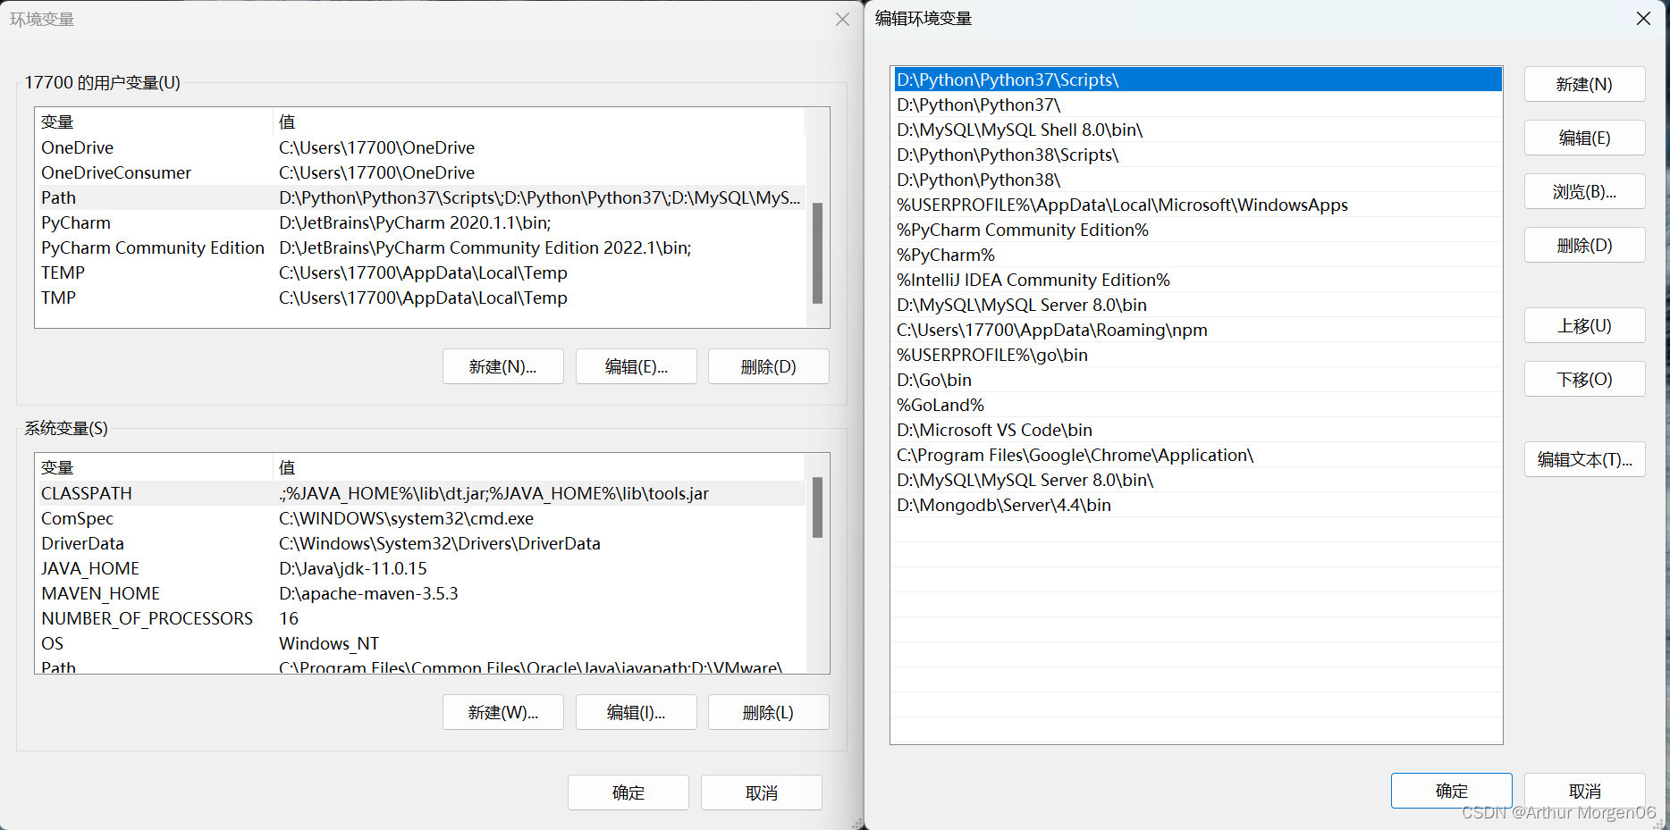Screen dimensions: 1670x830
Task: Click the 变量 column header in system variables
Action: [154, 467]
